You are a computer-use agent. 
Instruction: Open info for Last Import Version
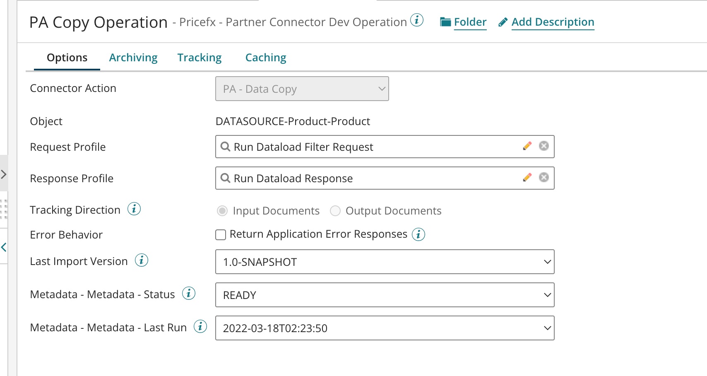142,260
